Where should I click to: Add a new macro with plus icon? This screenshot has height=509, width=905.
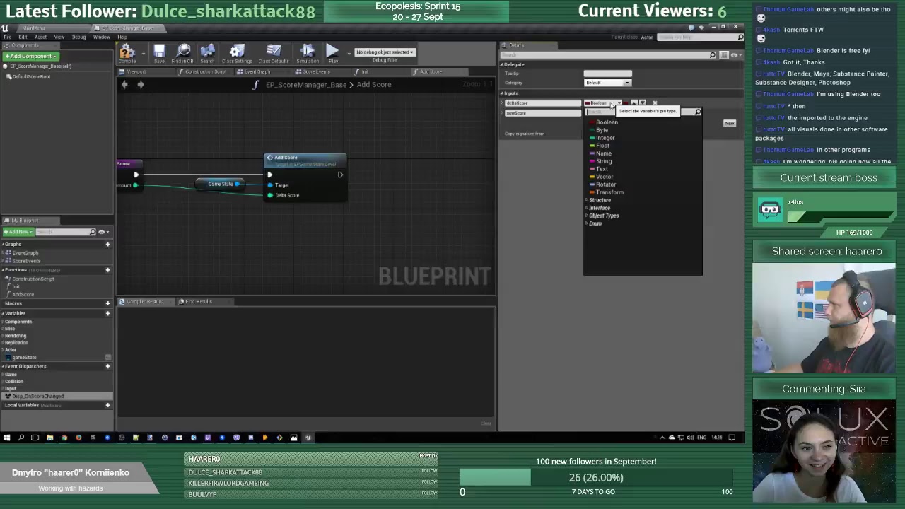coord(107,303)
